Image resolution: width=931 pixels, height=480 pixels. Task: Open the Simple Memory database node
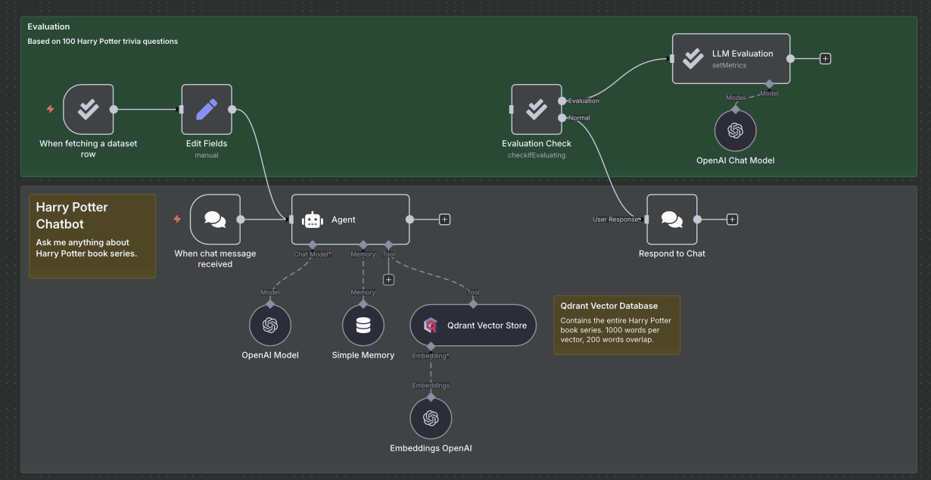pyautogui.click(x=363, y=326)
